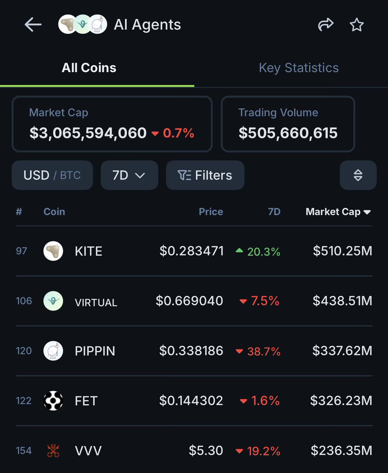Tap the KITE coin logo

click(x=53, y=251)
